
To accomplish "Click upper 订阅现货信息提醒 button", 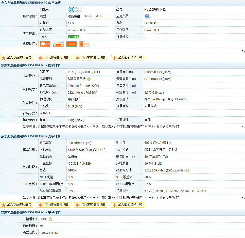I will click(54, 58).
